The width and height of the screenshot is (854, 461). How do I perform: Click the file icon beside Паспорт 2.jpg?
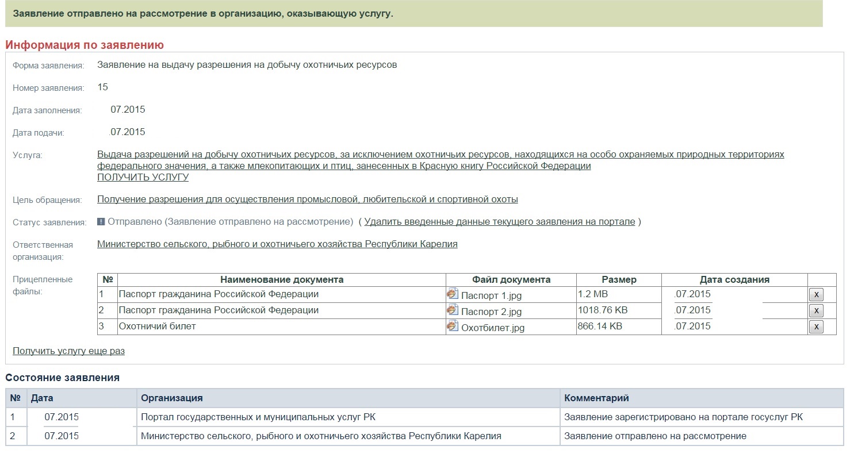(x=452, y=310)
